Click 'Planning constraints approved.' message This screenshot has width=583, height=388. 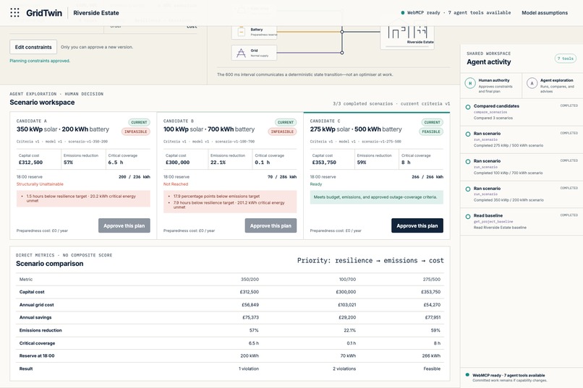pyautogui.click(x=40, y=61)
